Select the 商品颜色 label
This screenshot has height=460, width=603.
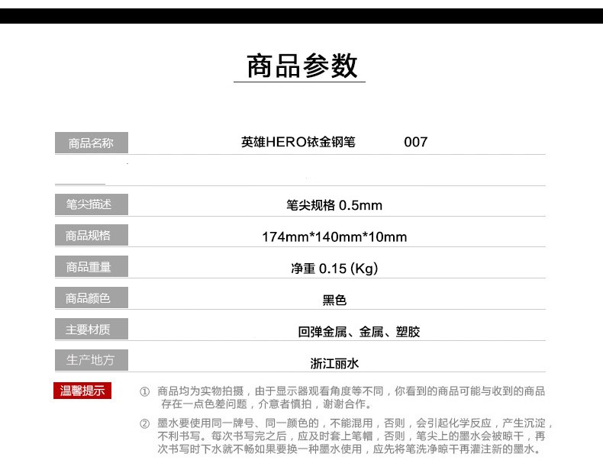tap(91, 298)
